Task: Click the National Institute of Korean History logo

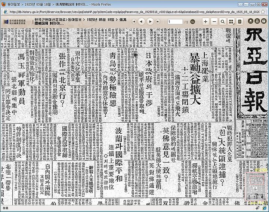Action: [15, 22]
